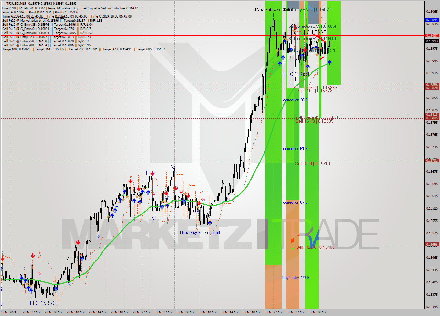Screen dimensions: 440x316
Task: Click the '8 Oct 10:15' time label
Action: click(207, 312)
